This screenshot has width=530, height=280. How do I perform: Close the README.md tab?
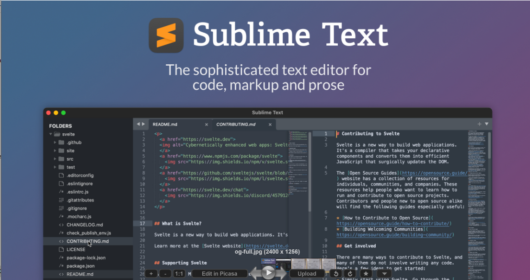[207, 125]
